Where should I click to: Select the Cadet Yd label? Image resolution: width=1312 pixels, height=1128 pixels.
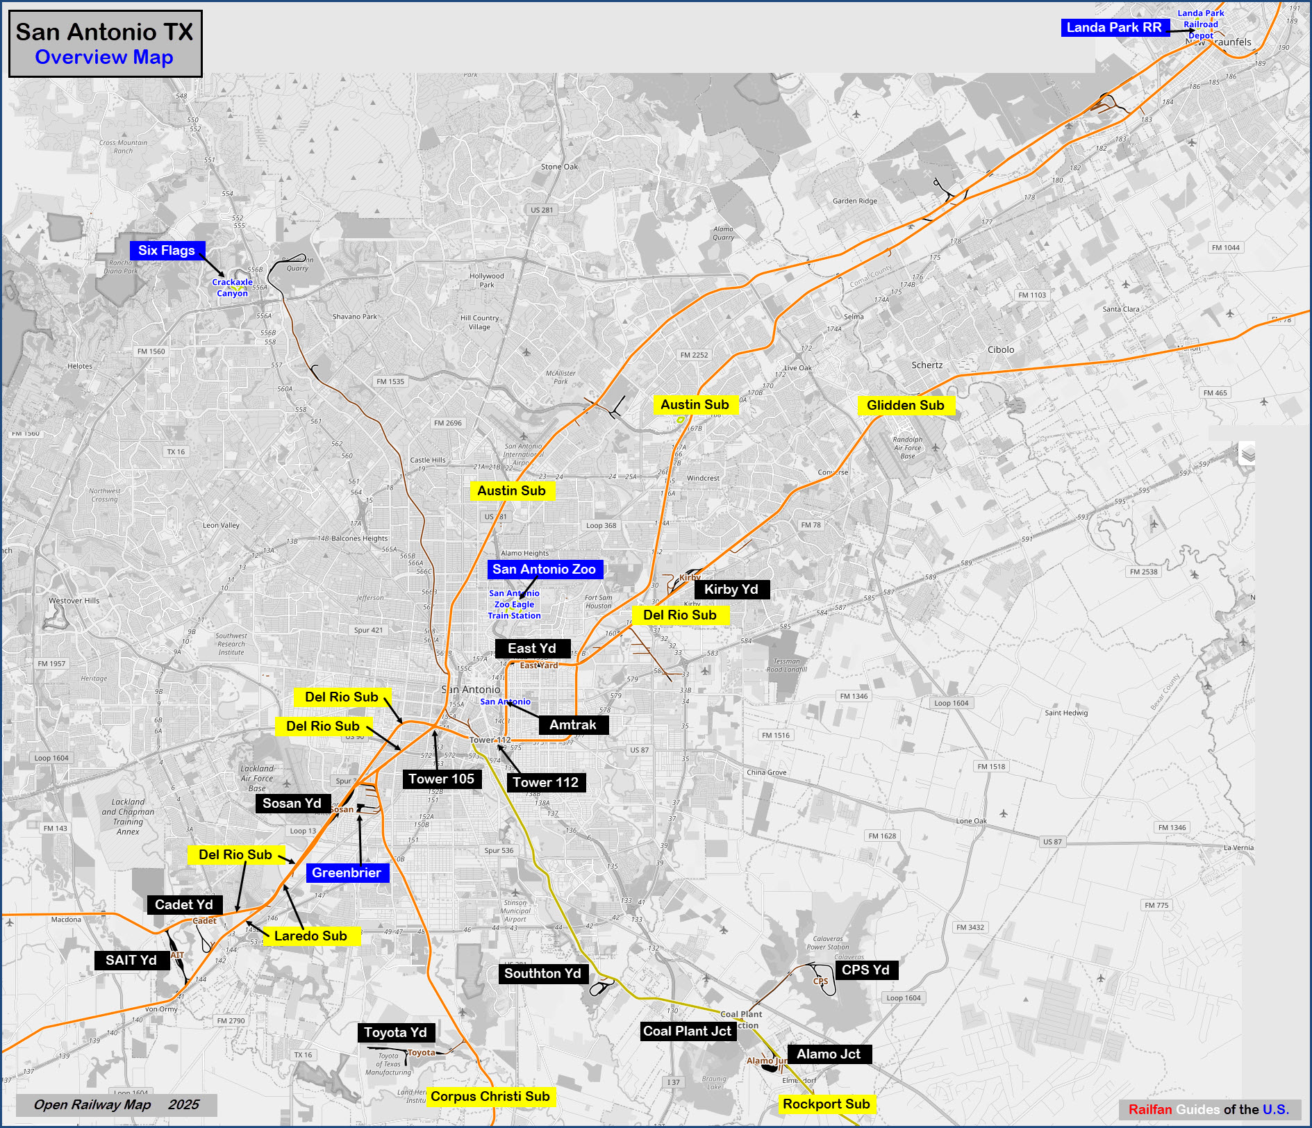click(184, 905)
